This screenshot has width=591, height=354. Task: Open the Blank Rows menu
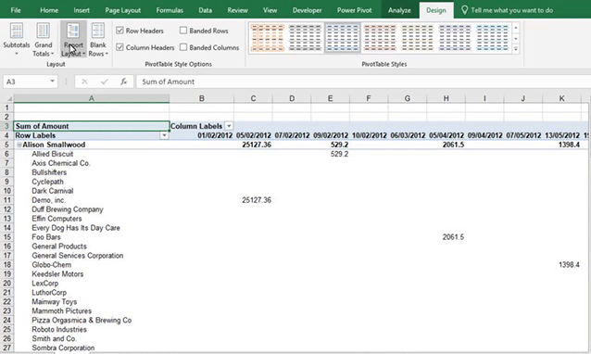point(98,40)
